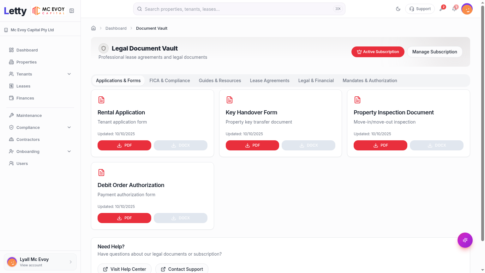Click the Contact Support button
This screenshot has width=485, height=273.
pos(182,269)
